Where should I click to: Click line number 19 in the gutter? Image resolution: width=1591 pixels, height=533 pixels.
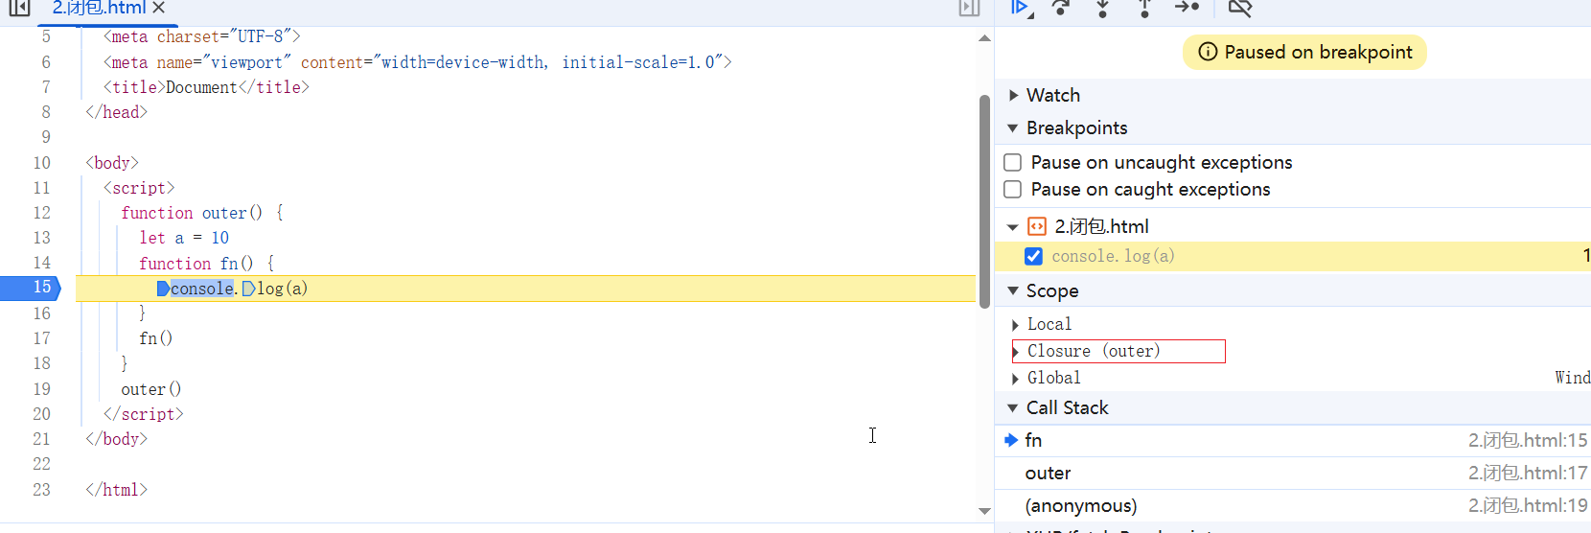pos(41,389)
